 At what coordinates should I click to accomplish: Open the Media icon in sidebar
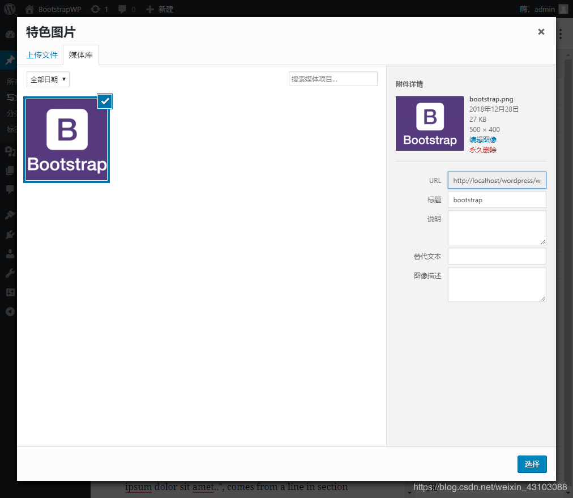[10, 151]
